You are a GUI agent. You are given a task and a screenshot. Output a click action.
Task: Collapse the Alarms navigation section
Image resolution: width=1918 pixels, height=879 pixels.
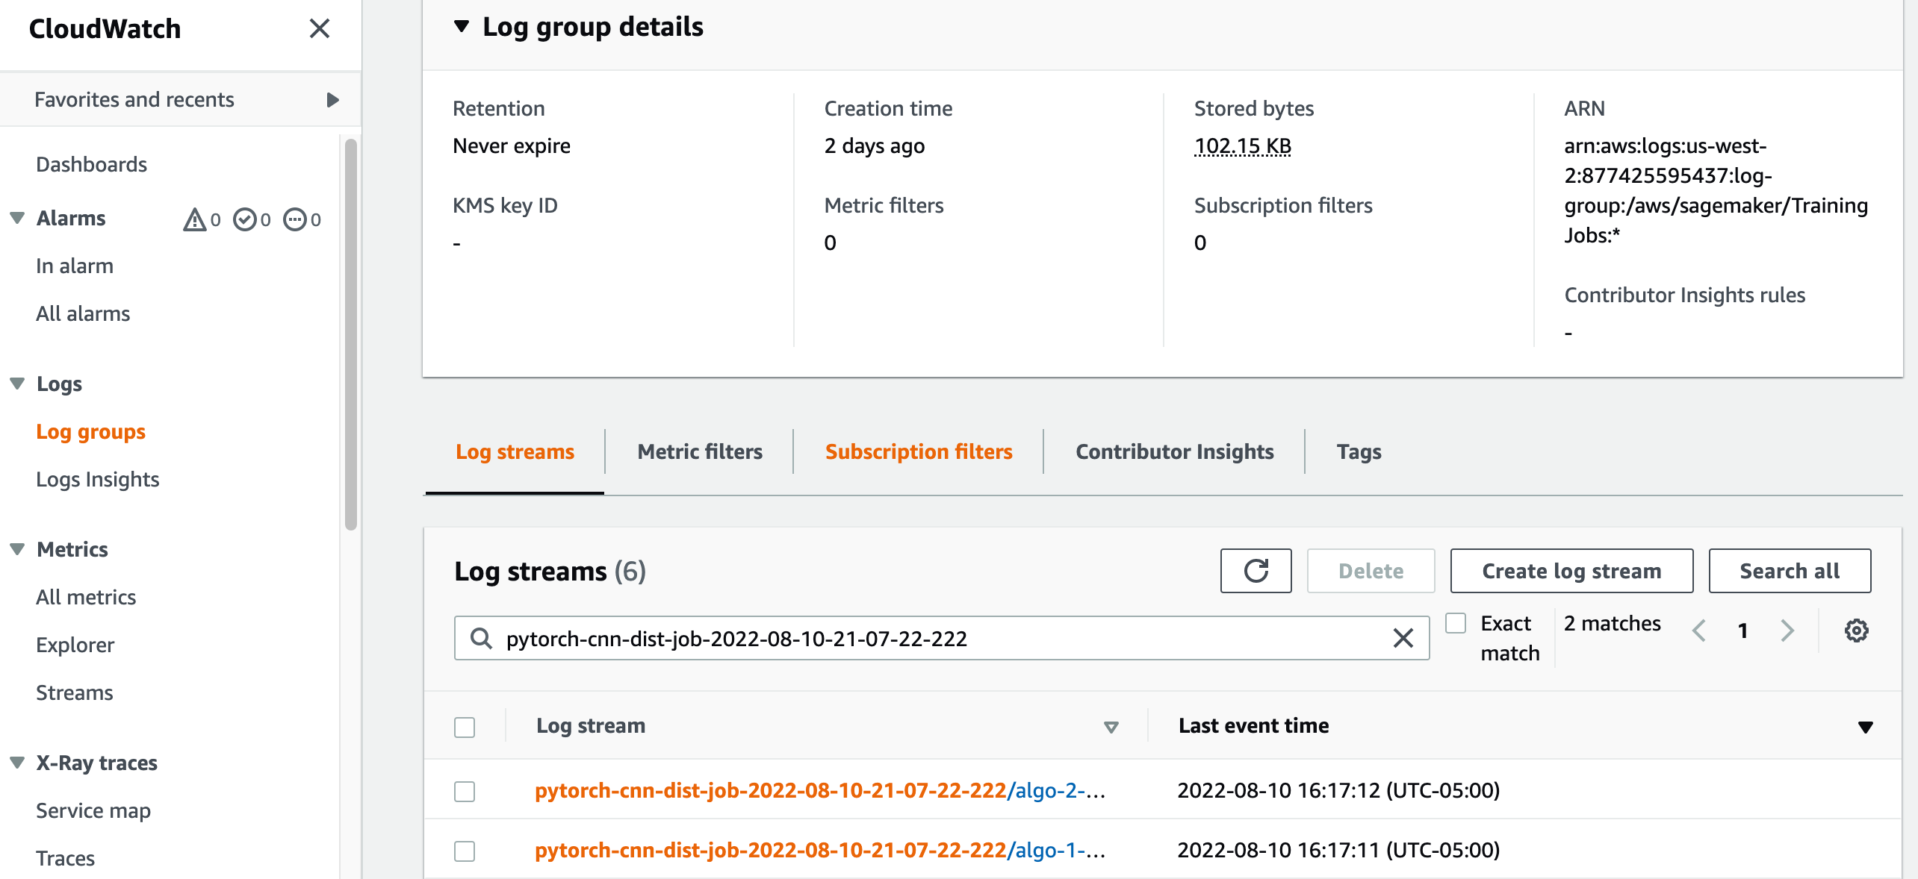[17, 218]
